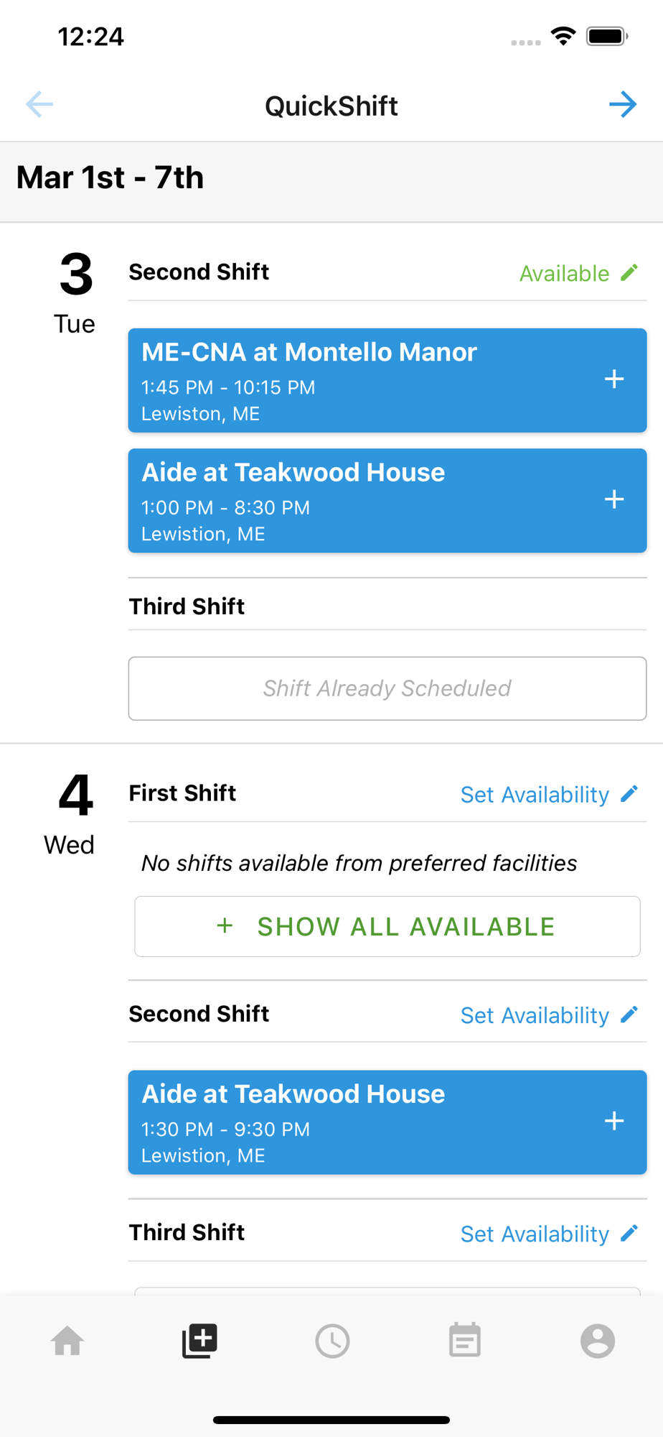Set Availability for Wednesday Second Shift
This screenshot has width=663, height=1437.
pyautogui.click(x=549, y=1015)
